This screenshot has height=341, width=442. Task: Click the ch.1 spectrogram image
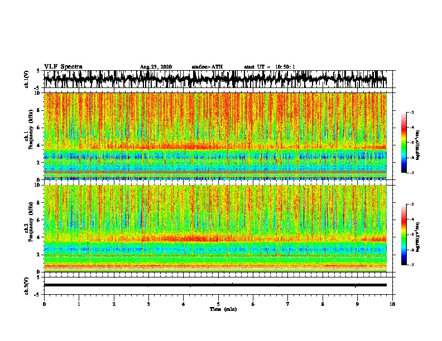[x=215, y=136]
